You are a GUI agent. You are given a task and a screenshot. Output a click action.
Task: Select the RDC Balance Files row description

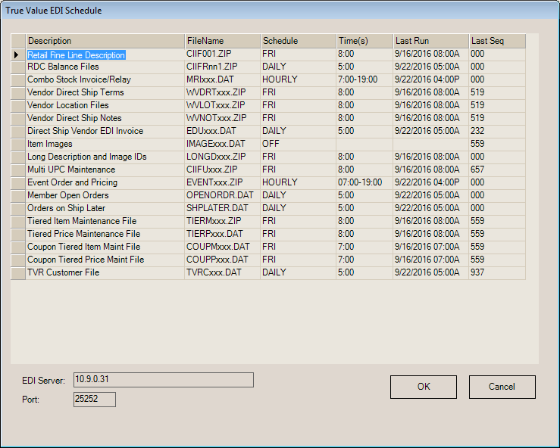click(x=105, y=67)
